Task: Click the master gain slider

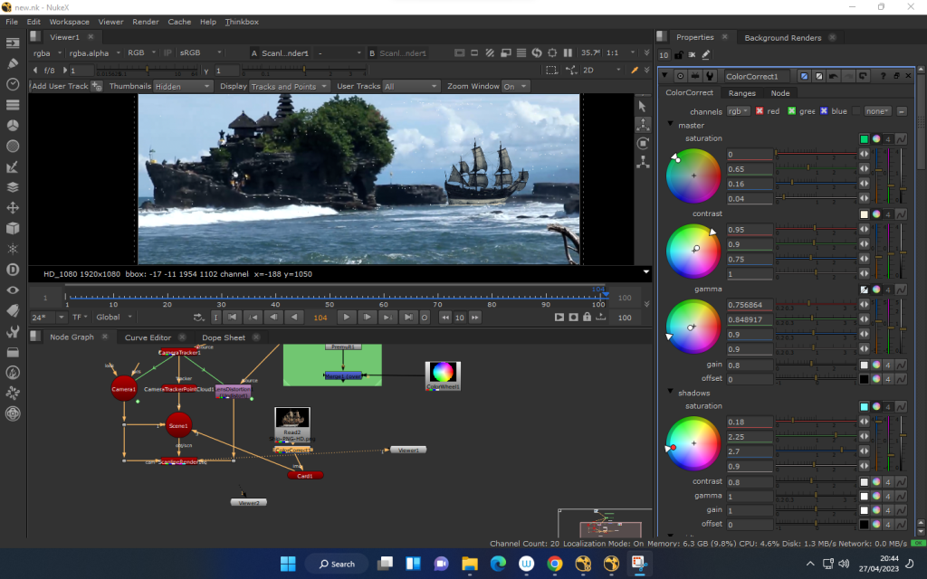Action: (x=816, y=365)
